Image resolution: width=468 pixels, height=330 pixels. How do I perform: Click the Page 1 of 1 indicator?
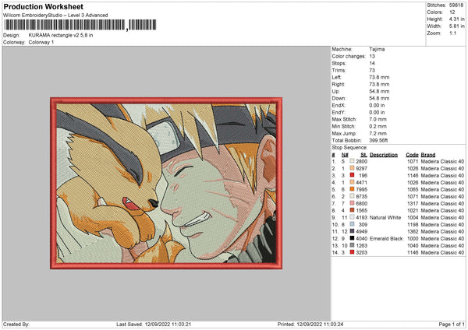click(x=452, y=325)
